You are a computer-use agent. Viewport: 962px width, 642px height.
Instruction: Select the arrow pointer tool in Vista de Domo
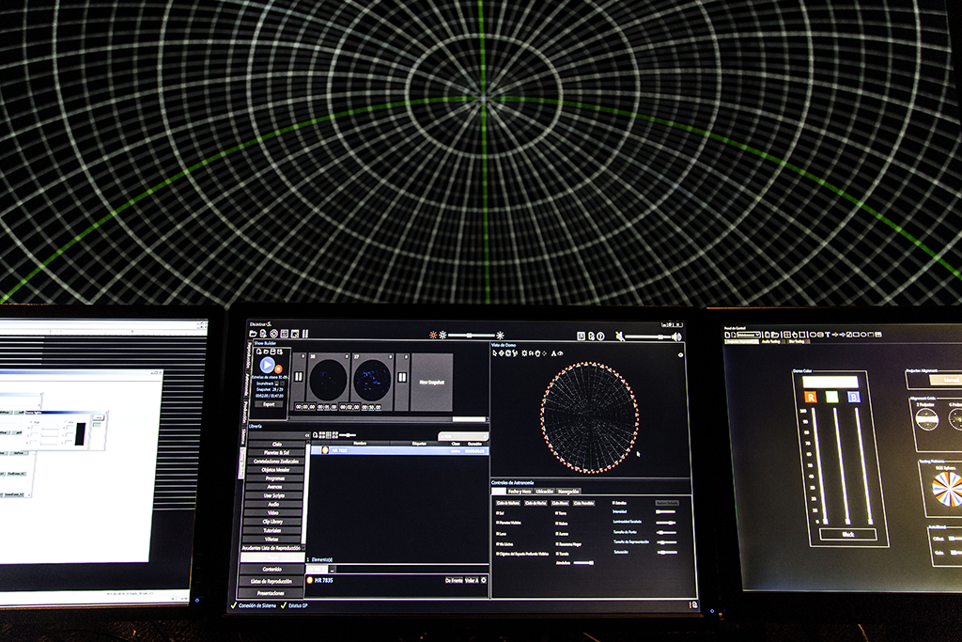tap(495, 353)
